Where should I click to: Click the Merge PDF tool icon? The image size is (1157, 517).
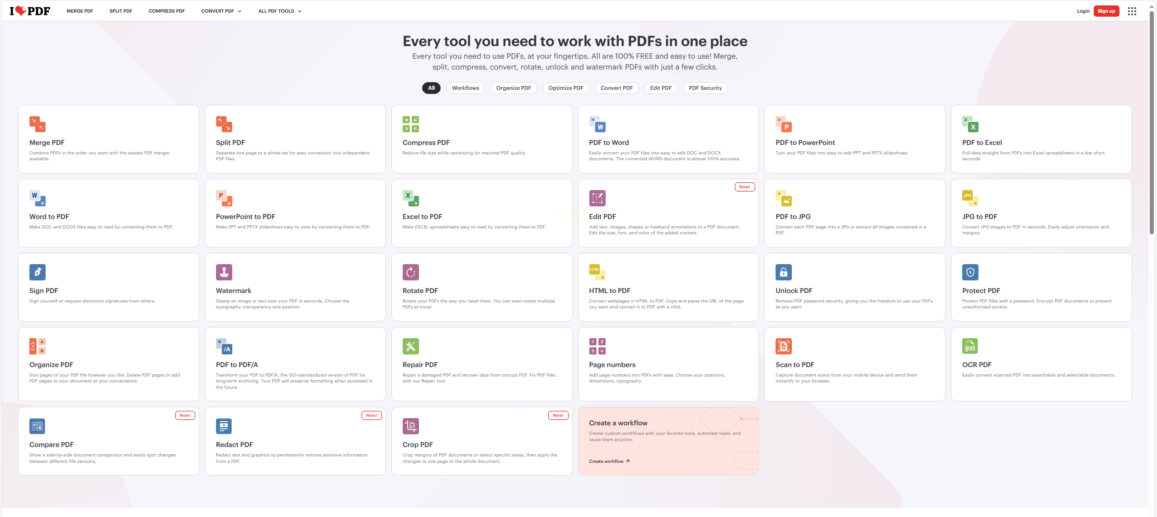point(38,124)
